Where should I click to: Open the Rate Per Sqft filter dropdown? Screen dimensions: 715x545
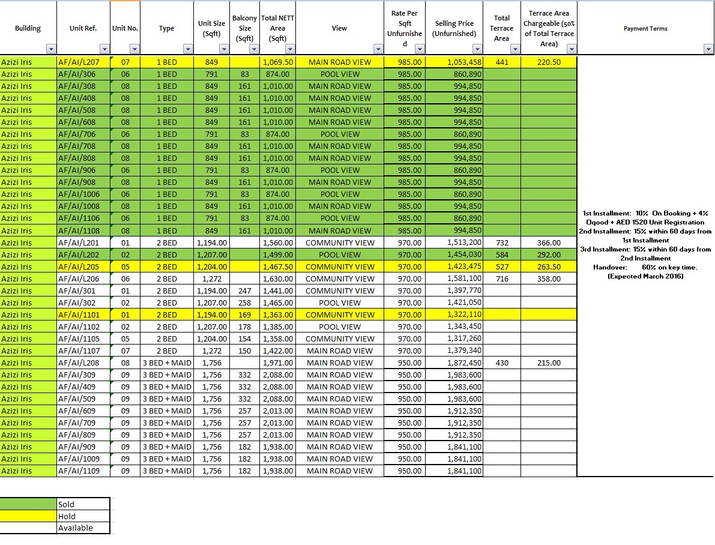[420, 49]
